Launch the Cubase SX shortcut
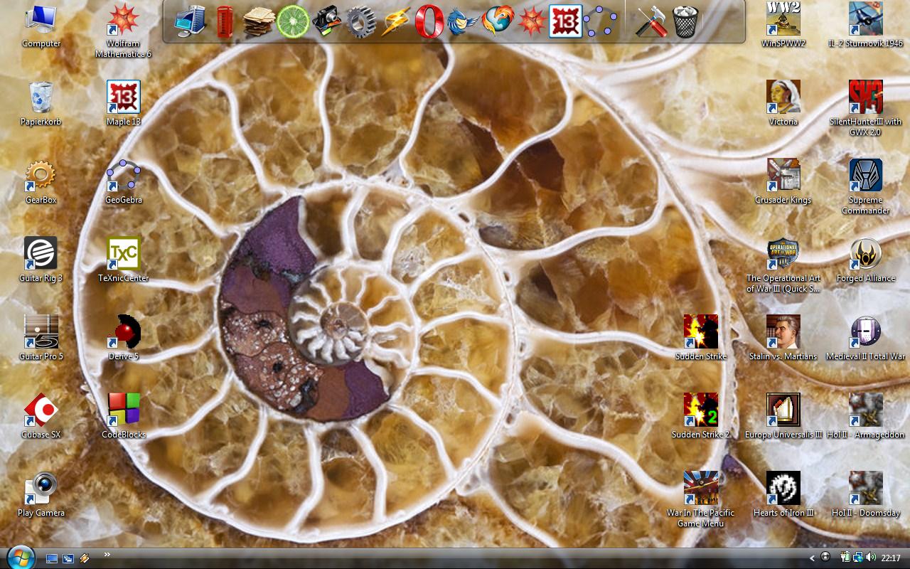 [x=41, y=417]
